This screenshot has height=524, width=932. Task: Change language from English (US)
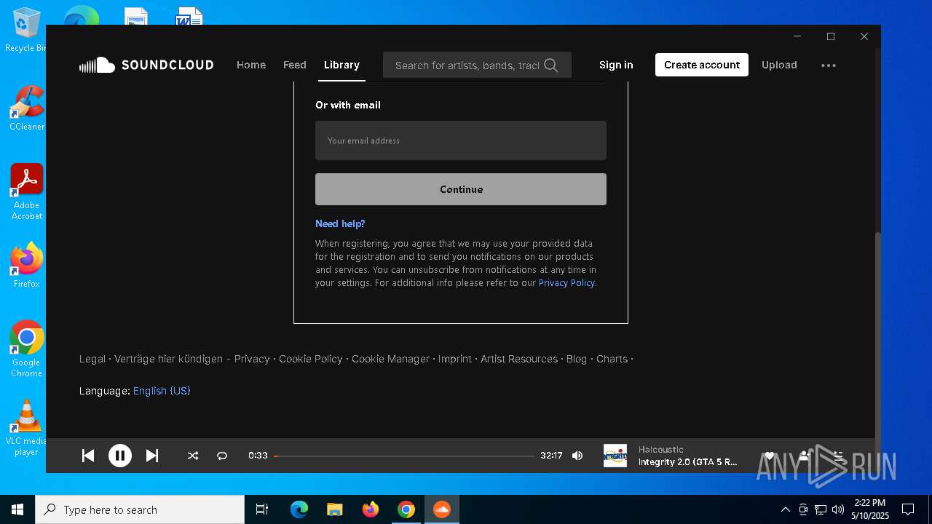pyautogui.click(x=162, y=391)
